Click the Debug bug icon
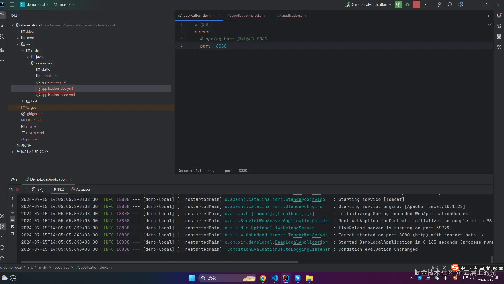The width and height of the screenshot is (504, 284). point(407,4)
